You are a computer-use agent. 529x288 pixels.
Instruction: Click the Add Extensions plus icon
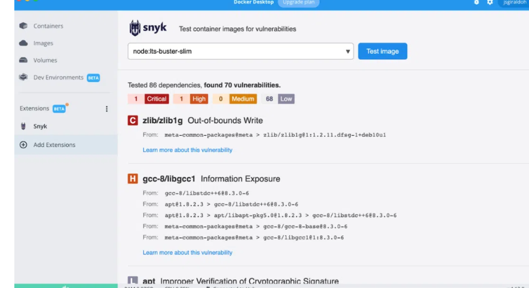pyautogui.click(x=23, y=145)
